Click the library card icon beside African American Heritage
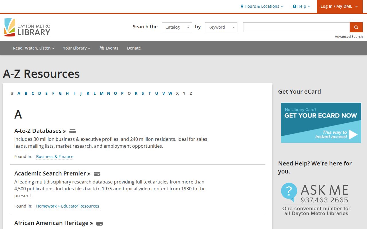Viewport: 367px width, 229px height. pos(99,223)
